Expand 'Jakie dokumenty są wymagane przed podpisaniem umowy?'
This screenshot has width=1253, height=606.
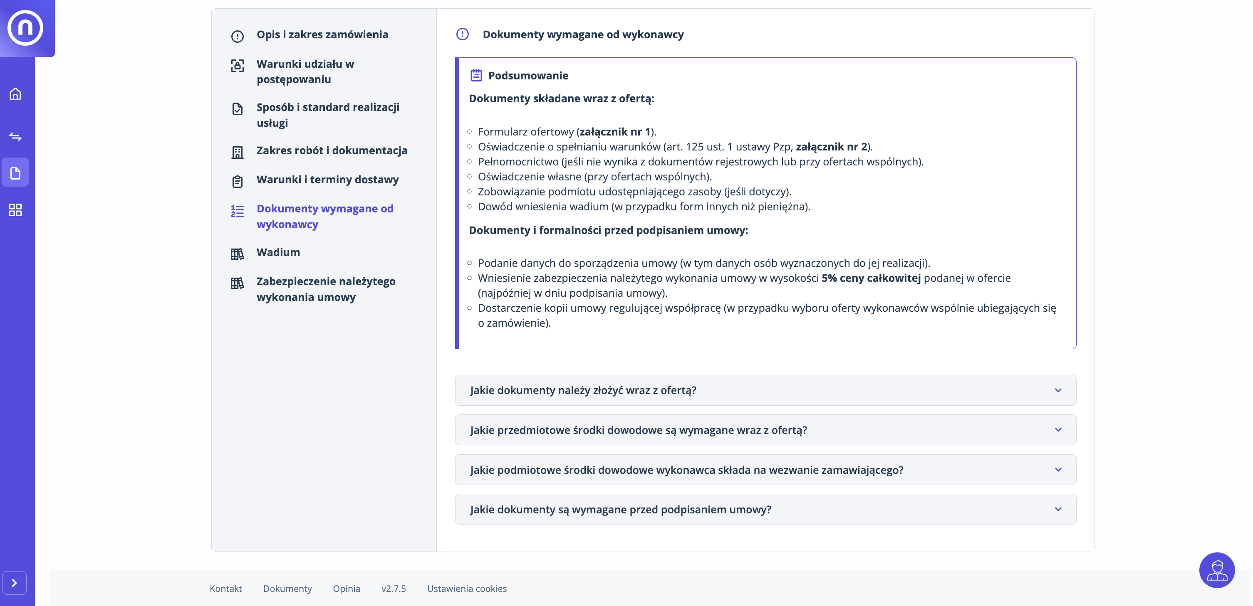coord(765,509)
